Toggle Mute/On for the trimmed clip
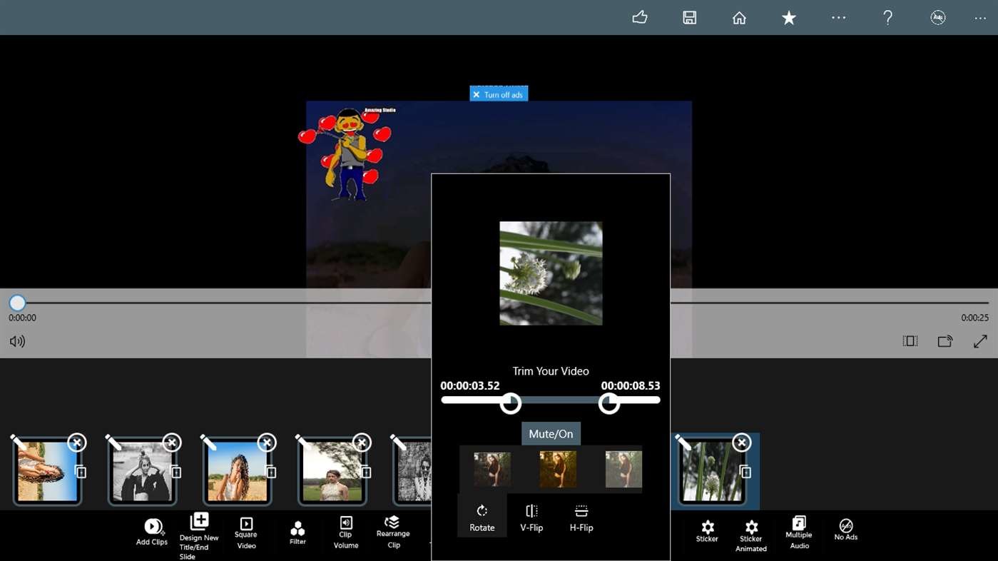The image size is (998, 561). 550,433
